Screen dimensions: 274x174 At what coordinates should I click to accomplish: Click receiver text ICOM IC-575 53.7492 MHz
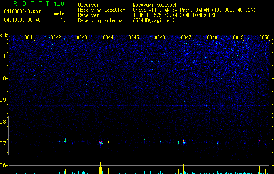point(175,15)
